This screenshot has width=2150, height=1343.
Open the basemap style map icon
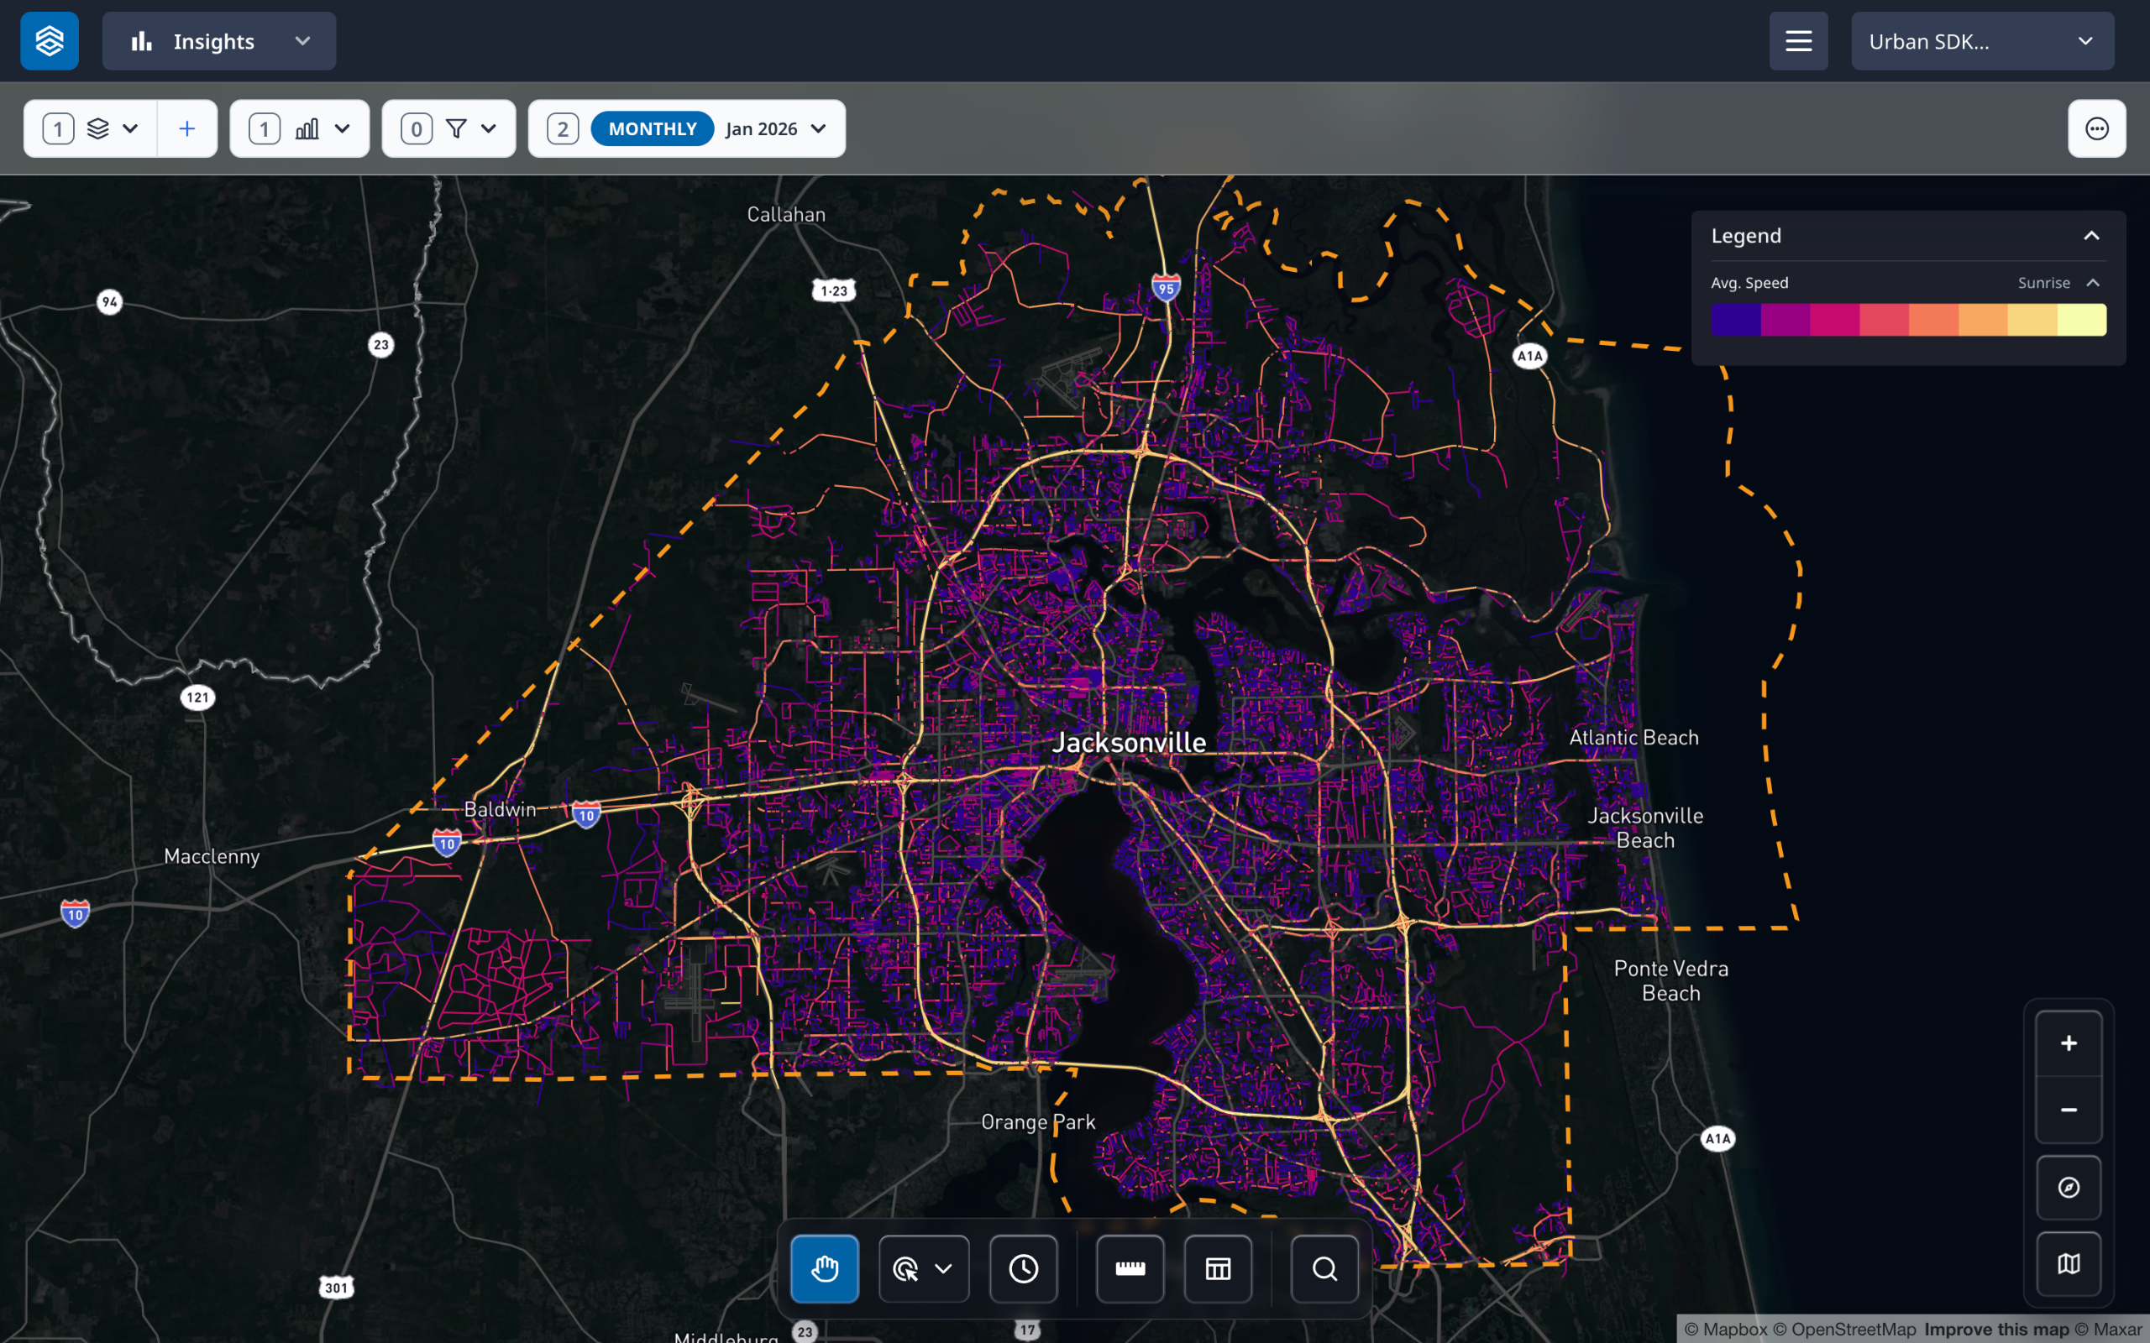tap(2069, 1263)
